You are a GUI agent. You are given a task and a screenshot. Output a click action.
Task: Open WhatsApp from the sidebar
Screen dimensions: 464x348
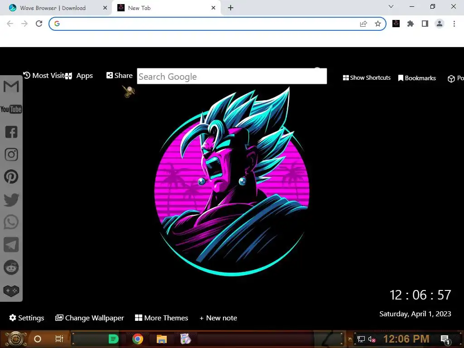coord(11,222)
